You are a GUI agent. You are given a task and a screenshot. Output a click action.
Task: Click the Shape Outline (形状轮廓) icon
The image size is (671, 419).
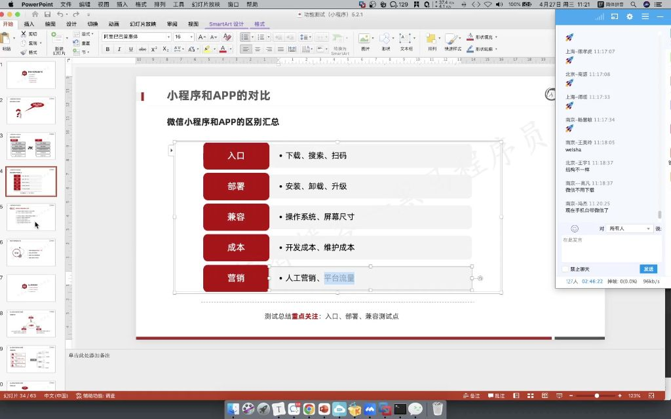click(470, 49)
